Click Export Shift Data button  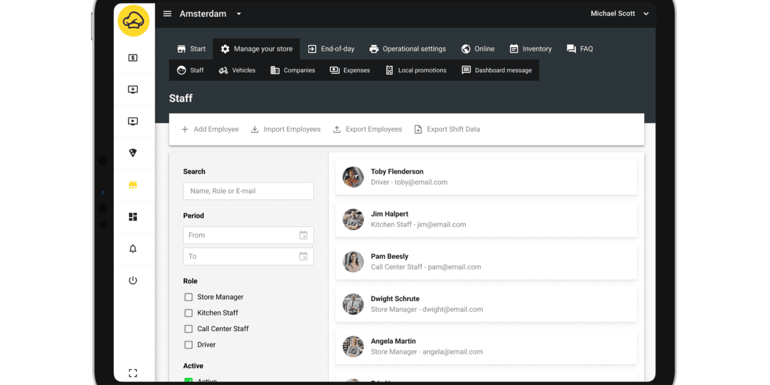coord(447,129)
